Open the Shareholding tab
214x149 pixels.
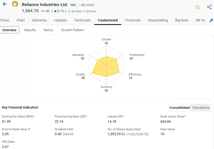coord(158,20)
